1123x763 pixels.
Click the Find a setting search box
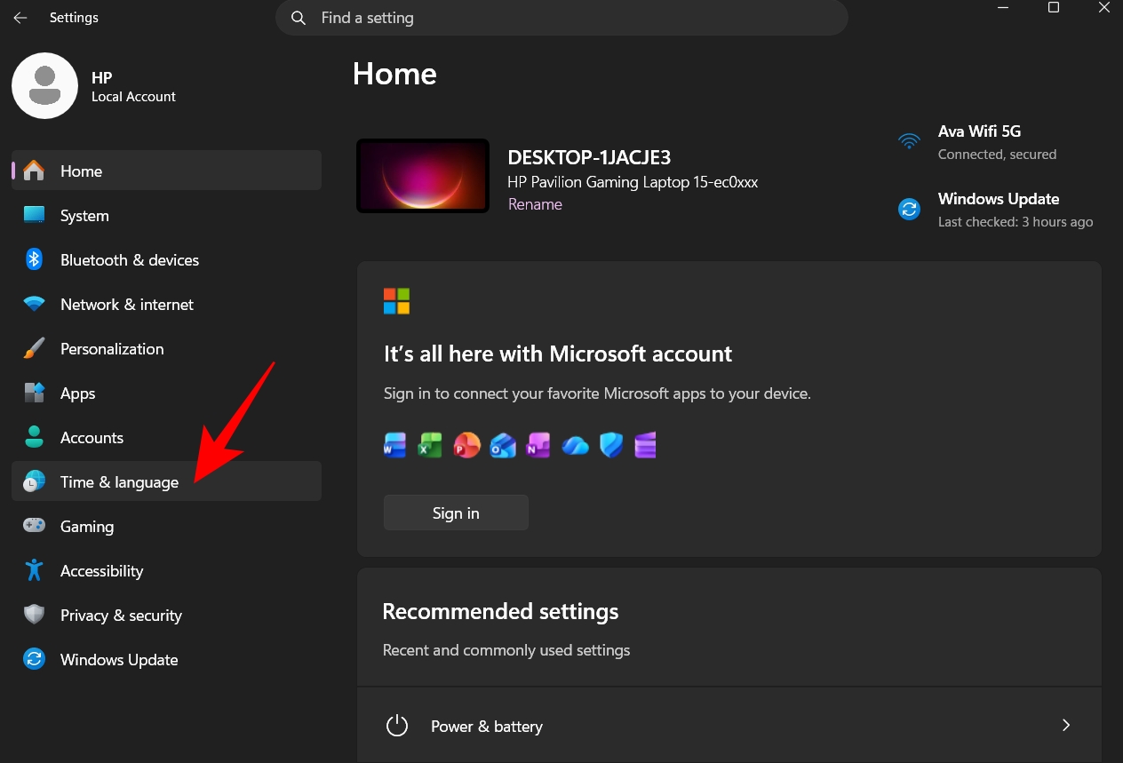click(x=561, y=18)
